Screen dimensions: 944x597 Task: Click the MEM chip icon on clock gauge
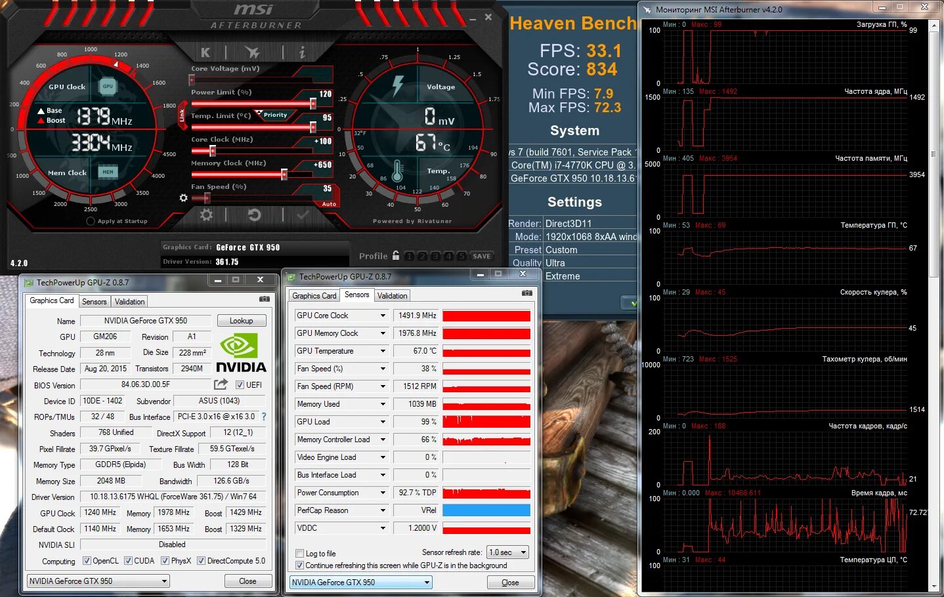click(108, 172)
